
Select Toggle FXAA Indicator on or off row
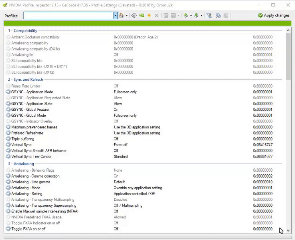tap(144, 223)
